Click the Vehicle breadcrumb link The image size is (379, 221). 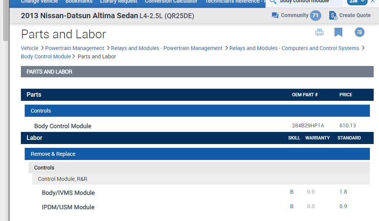click(x=30, y=48)
